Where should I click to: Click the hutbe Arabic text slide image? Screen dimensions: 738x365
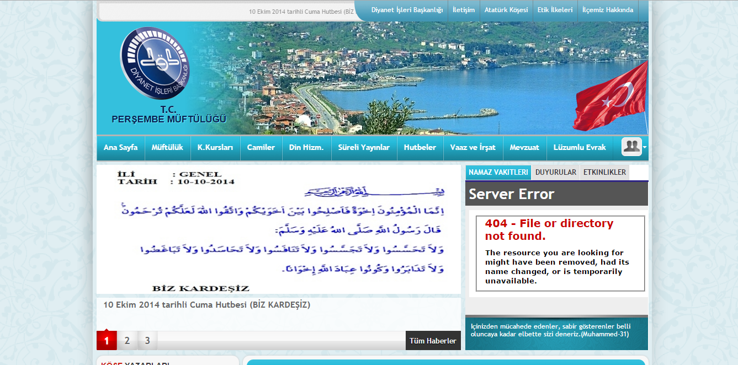278,229
